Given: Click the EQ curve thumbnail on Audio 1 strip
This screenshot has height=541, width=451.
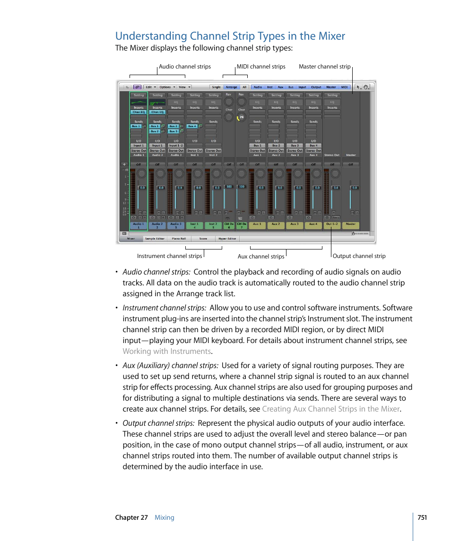Looking at the screenshot, I should coord(138,101).
